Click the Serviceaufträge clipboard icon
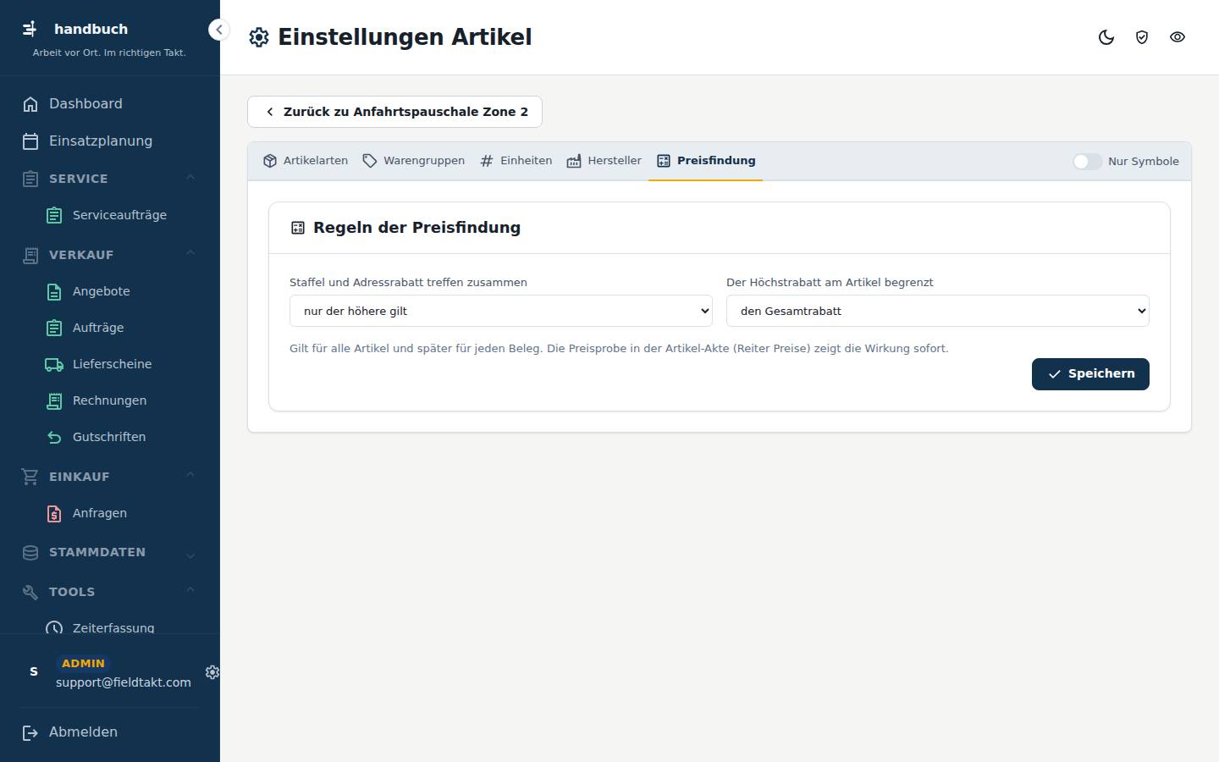1219x762 pixels. coord(54,215)
